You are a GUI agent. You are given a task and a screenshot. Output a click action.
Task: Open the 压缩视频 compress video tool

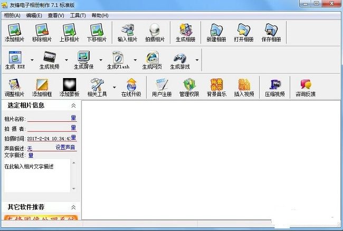(275, 88)
